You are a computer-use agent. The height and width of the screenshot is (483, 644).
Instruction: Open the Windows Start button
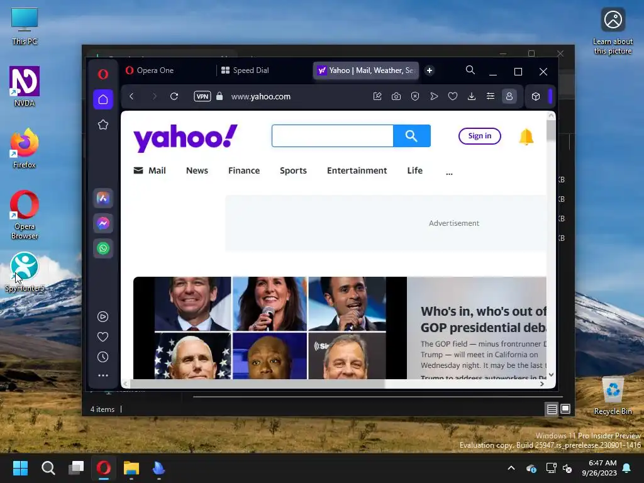(x=20, y=468)
